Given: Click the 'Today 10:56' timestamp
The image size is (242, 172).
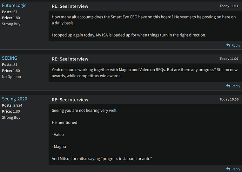Looking at the screenshot, I should 229,99.
